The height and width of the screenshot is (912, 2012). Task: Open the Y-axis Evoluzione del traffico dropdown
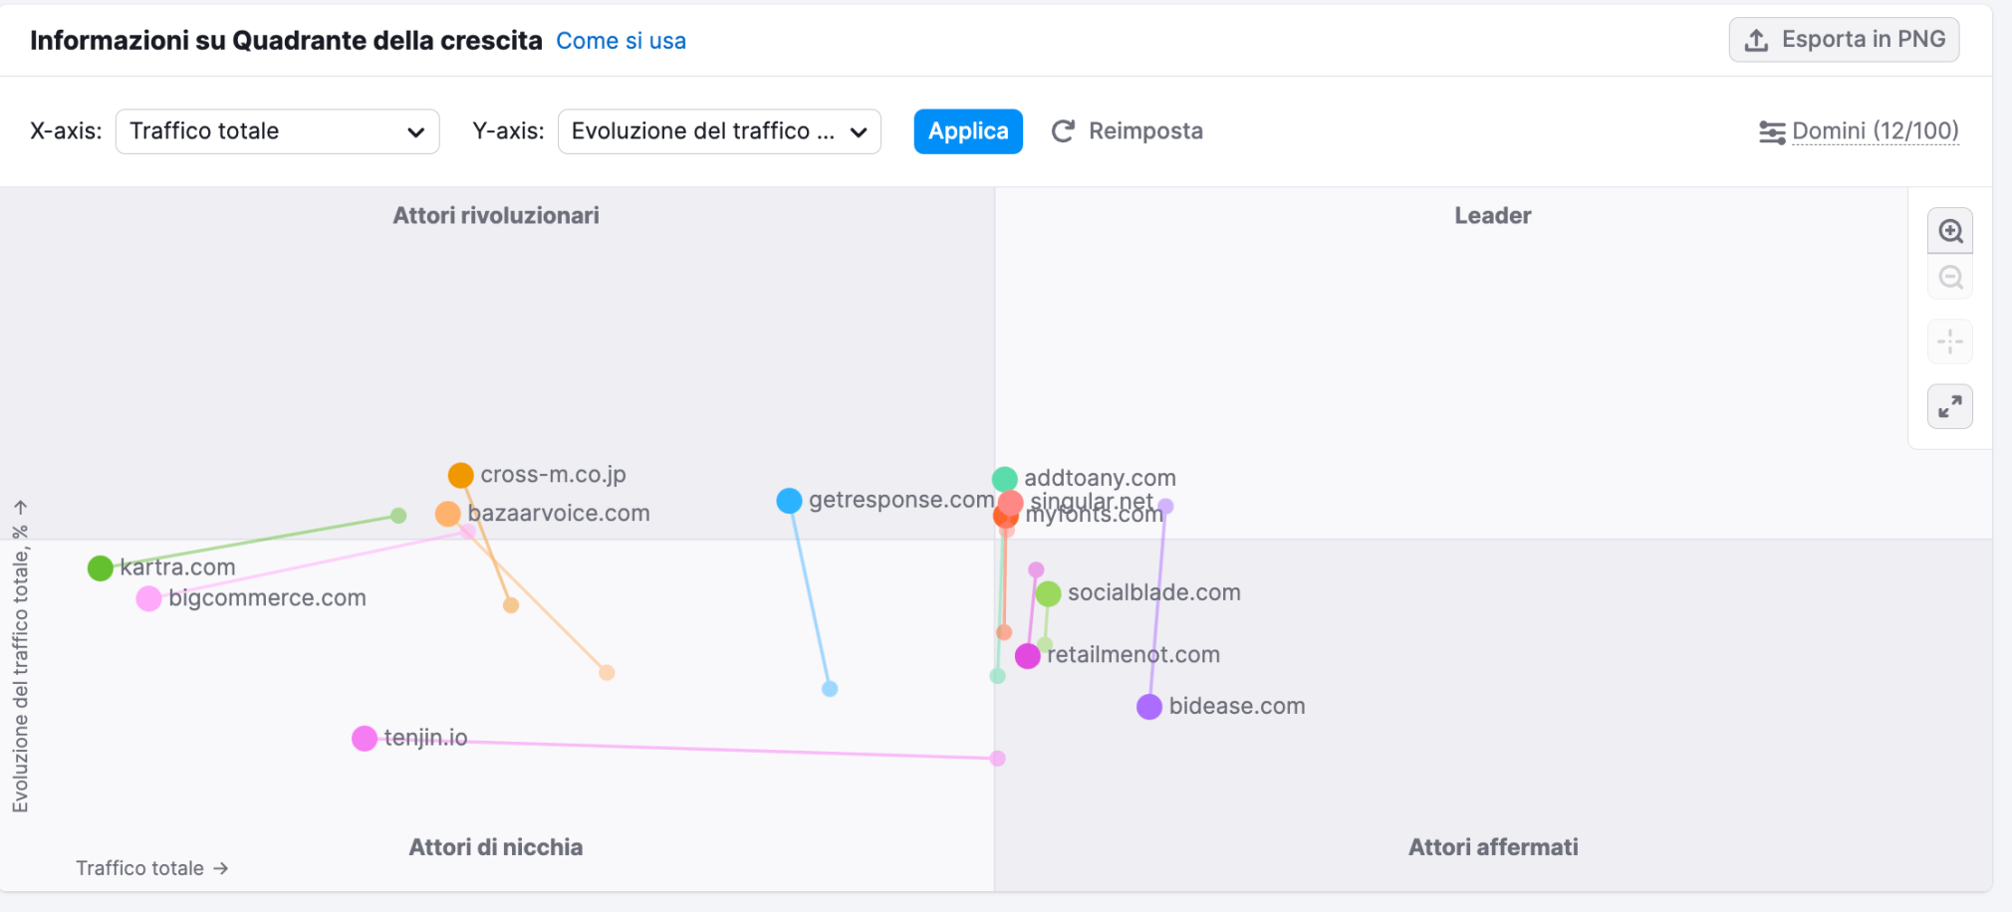pos(719,131)
